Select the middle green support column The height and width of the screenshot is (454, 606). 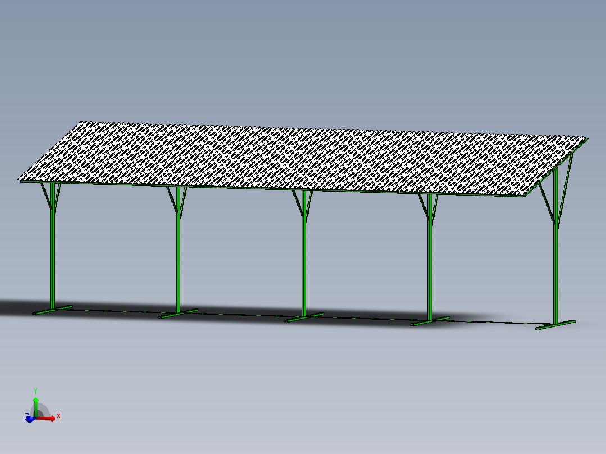tap(304, 253)
